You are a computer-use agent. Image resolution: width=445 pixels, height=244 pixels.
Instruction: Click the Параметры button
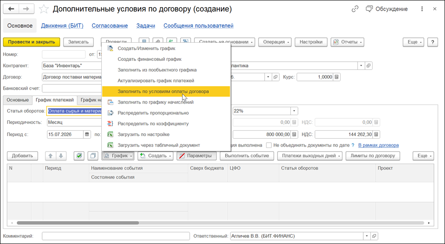[196, 156]
